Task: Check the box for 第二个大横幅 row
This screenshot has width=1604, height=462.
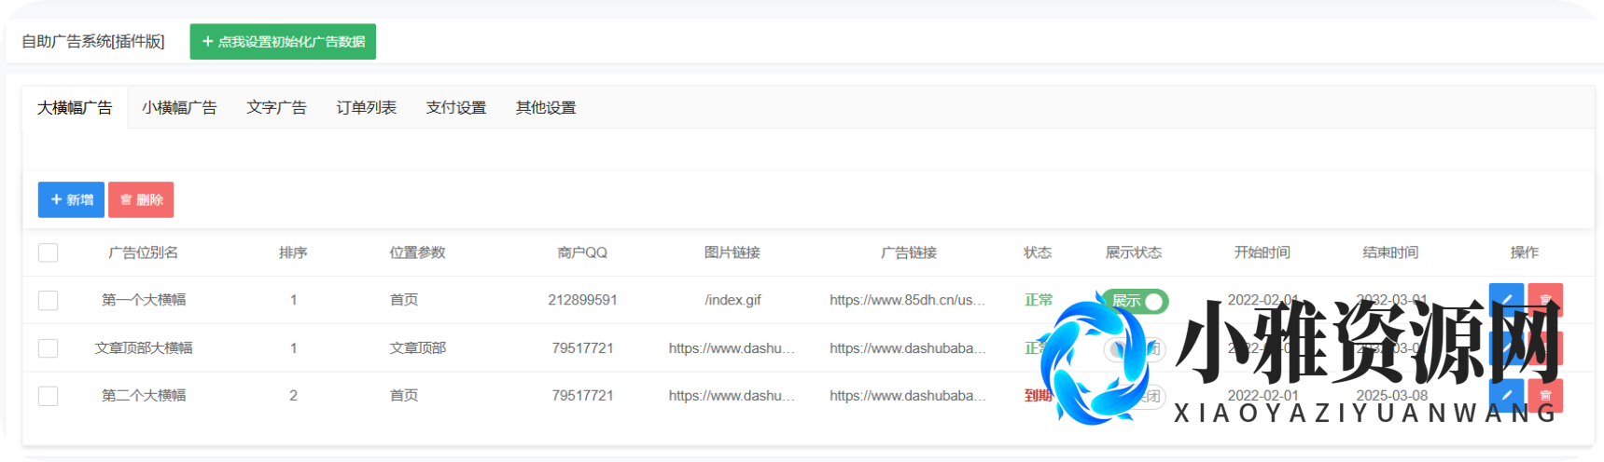Action: pos(48,396)
